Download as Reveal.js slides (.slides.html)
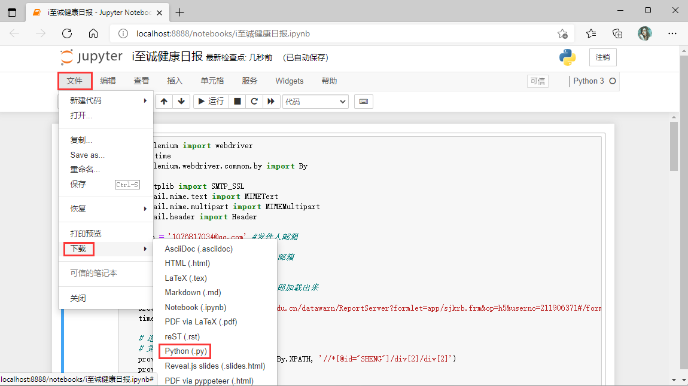The image size is (688, 386). (215, 366)
